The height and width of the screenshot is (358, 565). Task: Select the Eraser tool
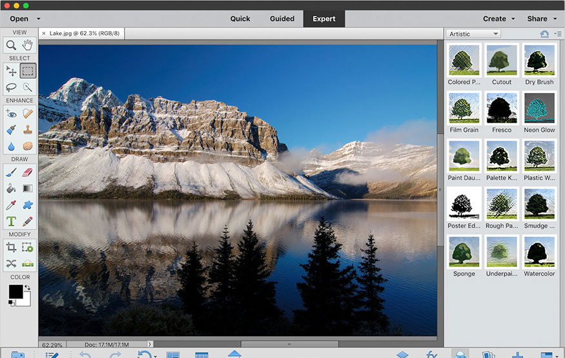(27, 172)
